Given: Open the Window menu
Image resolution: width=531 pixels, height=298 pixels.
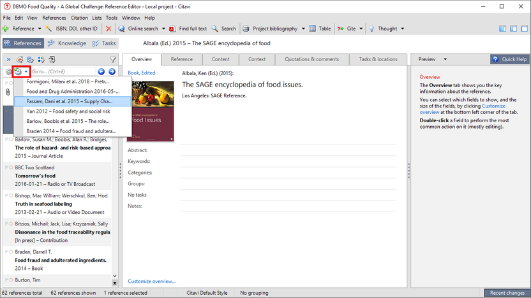Looking at the screenshot, I should click(x=131, y=18).
